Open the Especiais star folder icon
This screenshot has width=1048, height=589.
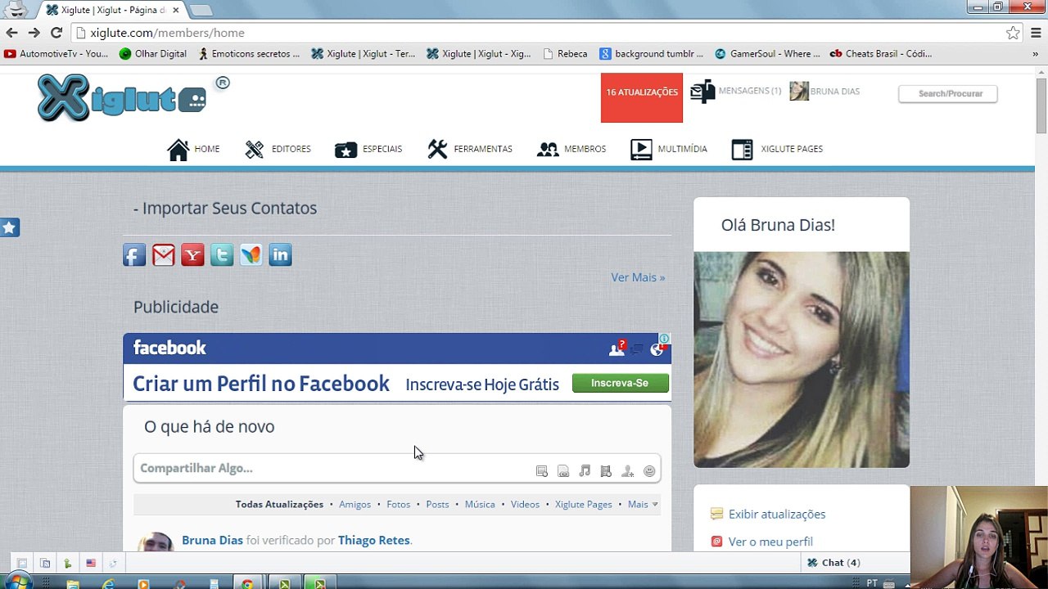click(346, 149)
